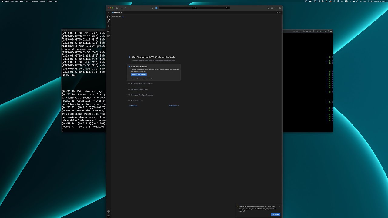
Task: Open the Develop menu
Action: 43,1
